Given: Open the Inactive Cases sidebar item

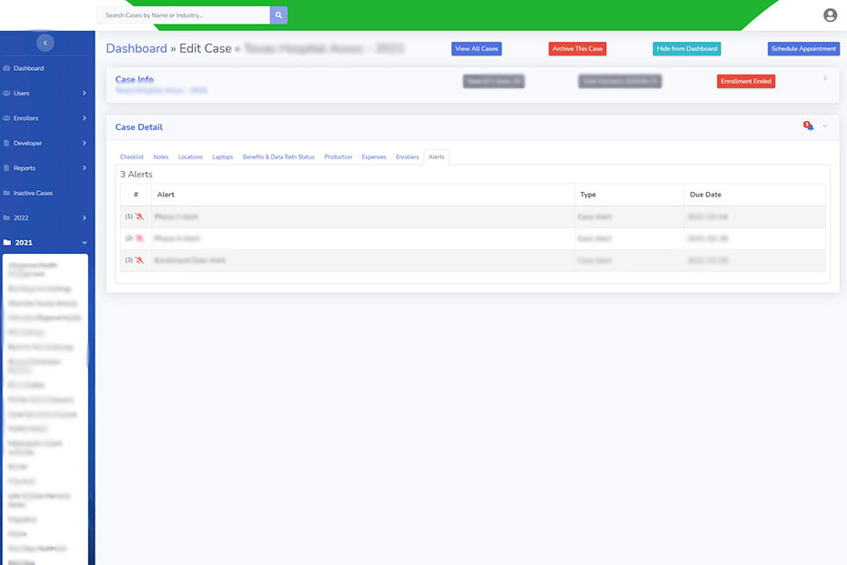Looking at the screenshot, I should click(x=33, y=193).
